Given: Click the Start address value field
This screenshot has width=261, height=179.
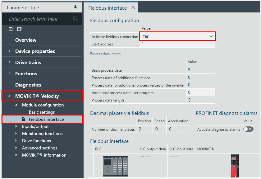Looking at the screenshot, I should 177,44.
